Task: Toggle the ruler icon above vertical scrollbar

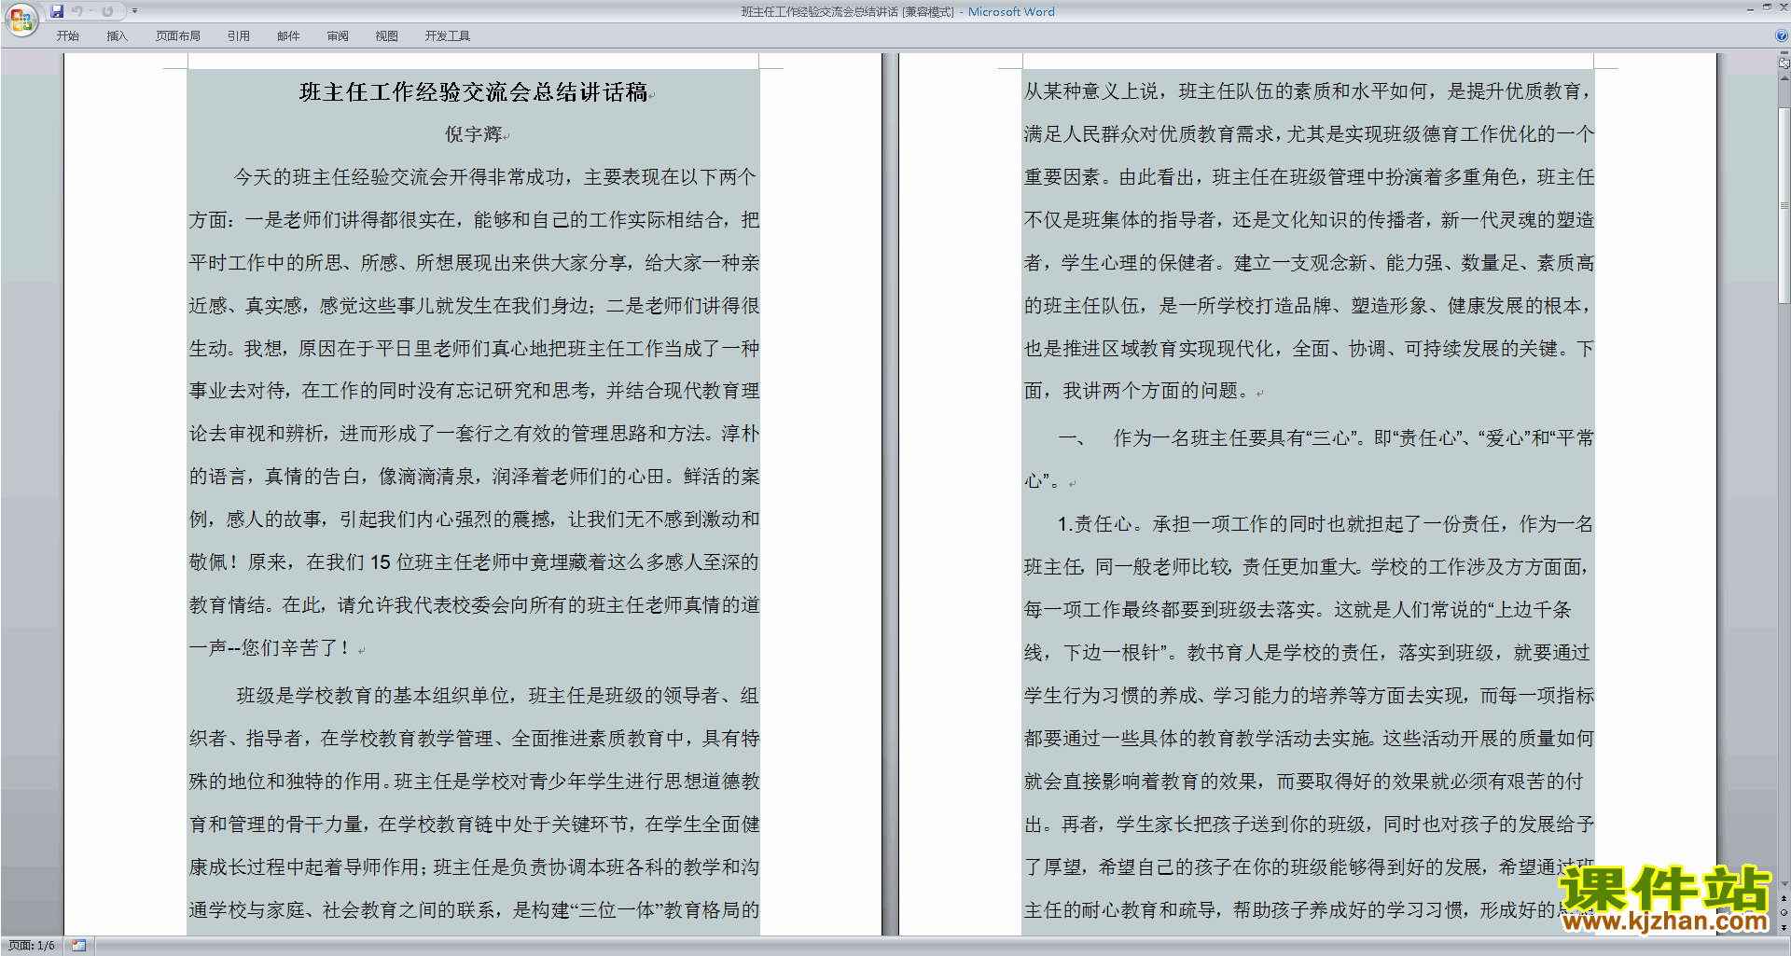Action: click(1784, 63)
